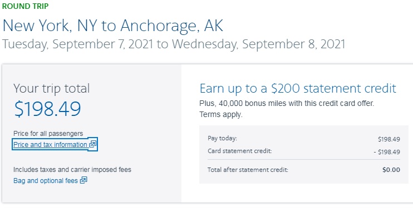The height and width of the screenshot is (213, 413).
Task: Open the Price and tax information link
Action: [55, 144]
